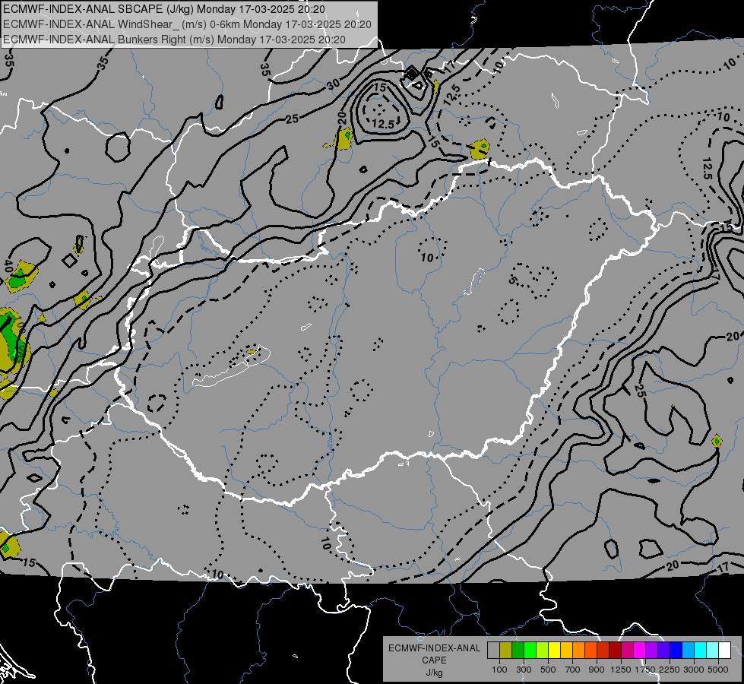Click the yellow swatch in the CAPE legend

(x=554, y=651)
